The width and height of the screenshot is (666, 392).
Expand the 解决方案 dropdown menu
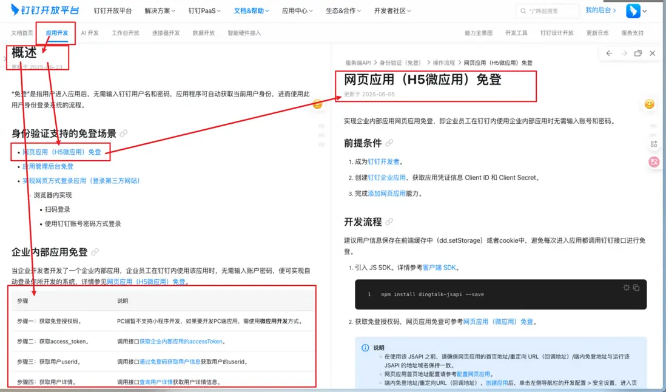pyautogui.click(x=159, y=10)
